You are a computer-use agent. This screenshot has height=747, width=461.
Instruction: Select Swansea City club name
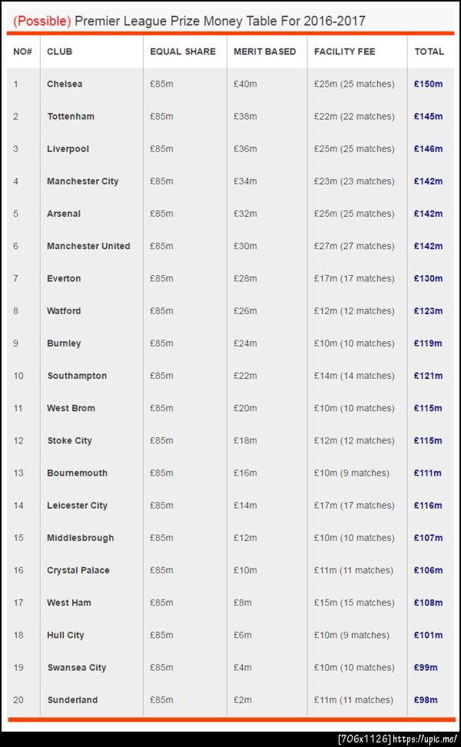point(76,668)
